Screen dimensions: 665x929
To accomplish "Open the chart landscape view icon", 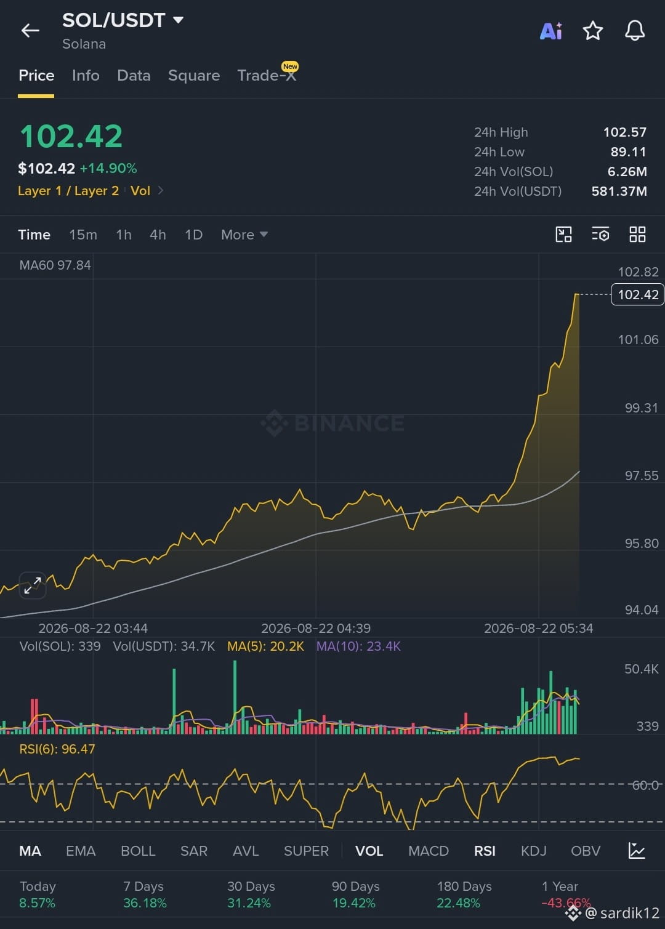I will point(563,235).
